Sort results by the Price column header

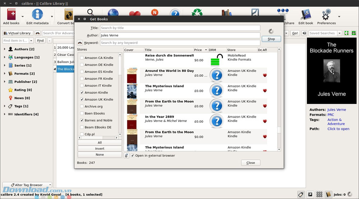pyautogui.click(x=200, y=50)
